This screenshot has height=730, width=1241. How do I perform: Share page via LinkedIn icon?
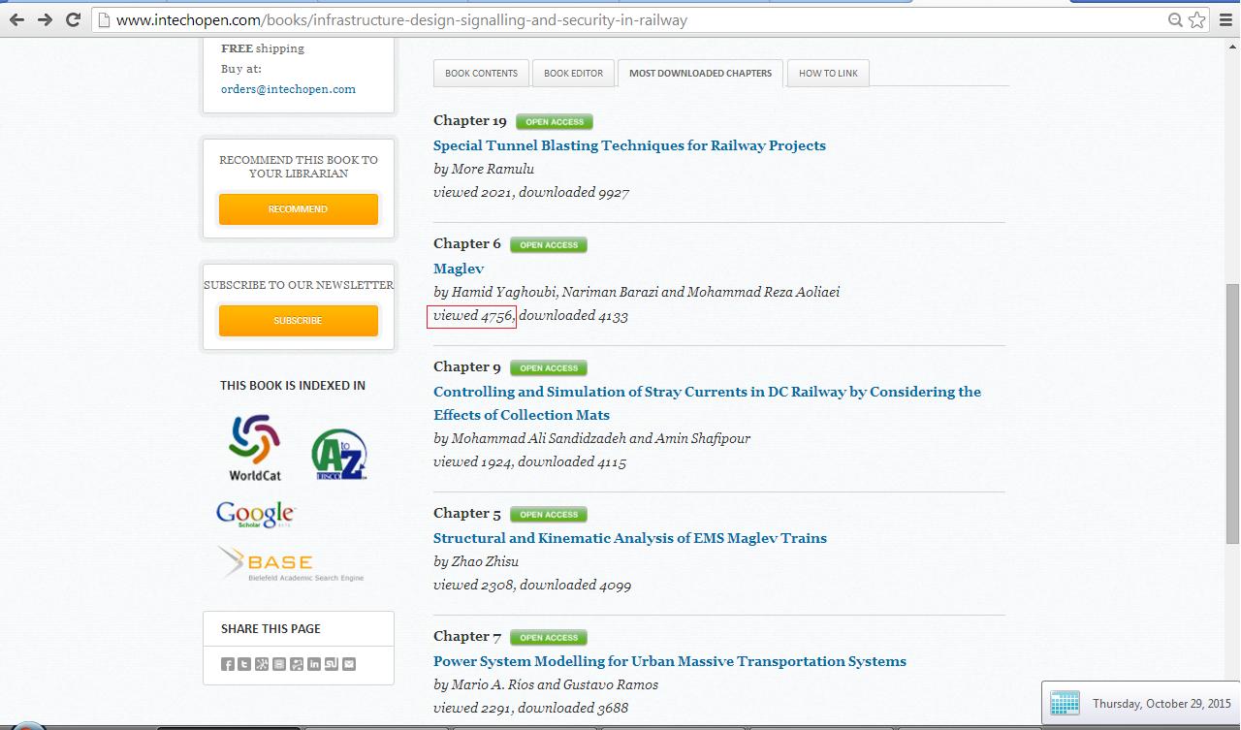314,664
